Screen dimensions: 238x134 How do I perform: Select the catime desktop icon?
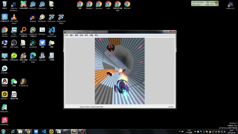[x=231, y=5]
